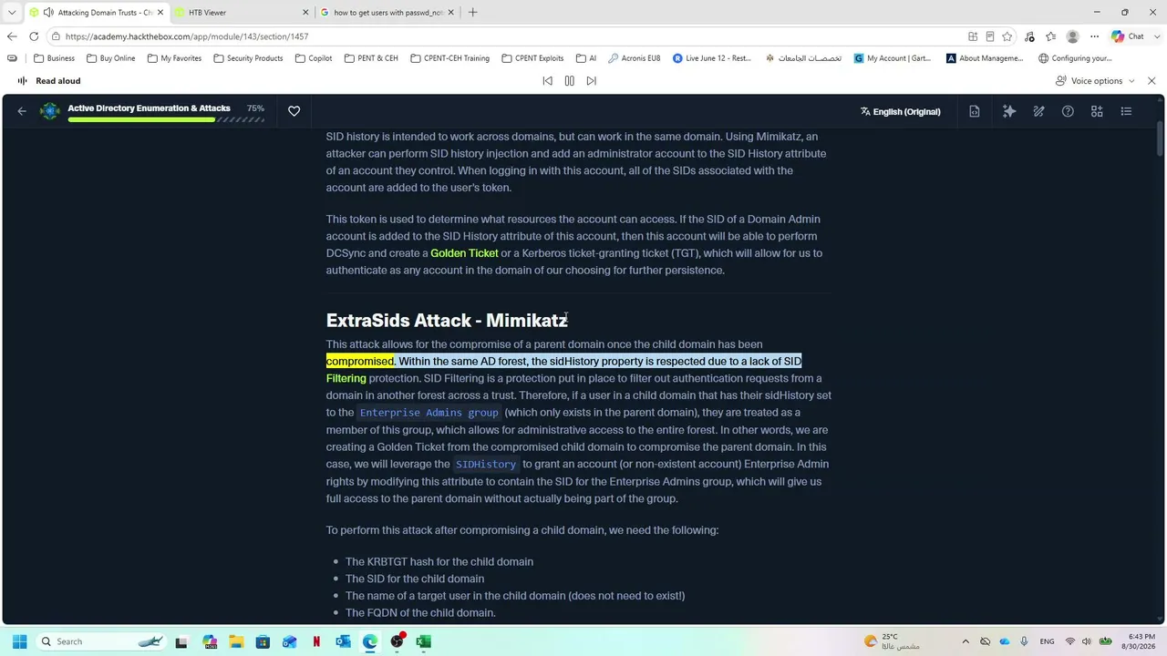Click the address bar URL
The image size is (1167, 656).
(x=187, y=36)
